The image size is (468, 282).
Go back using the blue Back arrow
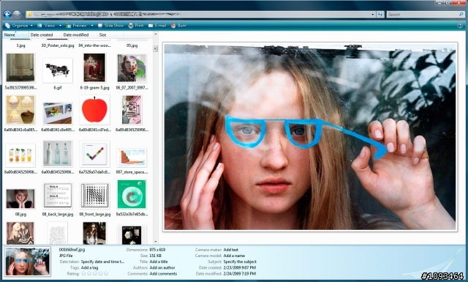pyautogui.click(x=7, y=14)
